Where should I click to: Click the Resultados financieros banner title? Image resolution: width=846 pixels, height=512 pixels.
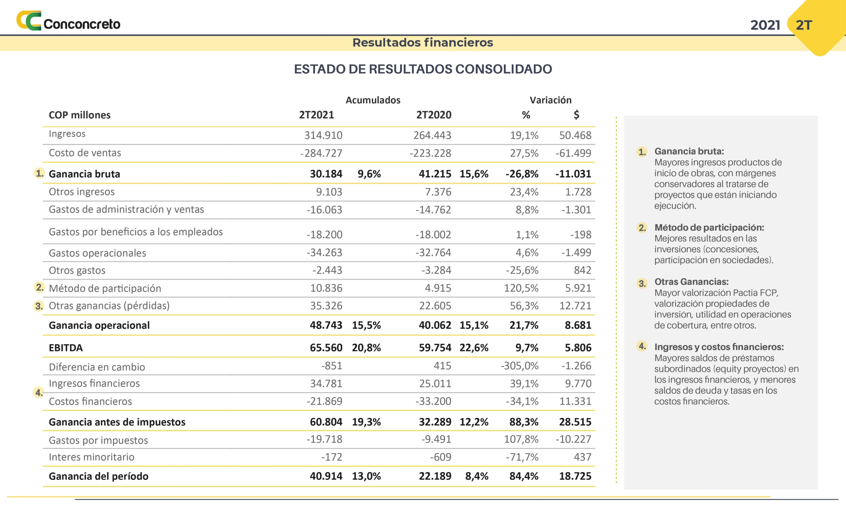pos(422,43)
